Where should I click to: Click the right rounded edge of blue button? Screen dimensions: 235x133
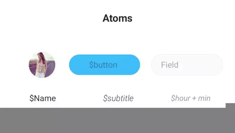click(x=135, y=64)
